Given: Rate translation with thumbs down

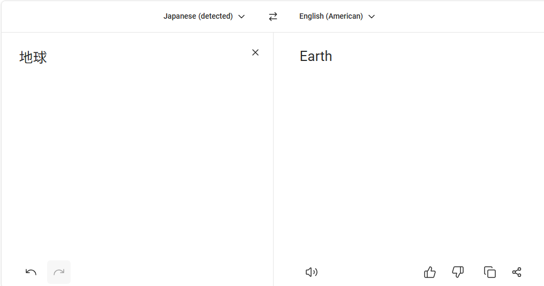Looking at the screenshot, I should (458, 272).
